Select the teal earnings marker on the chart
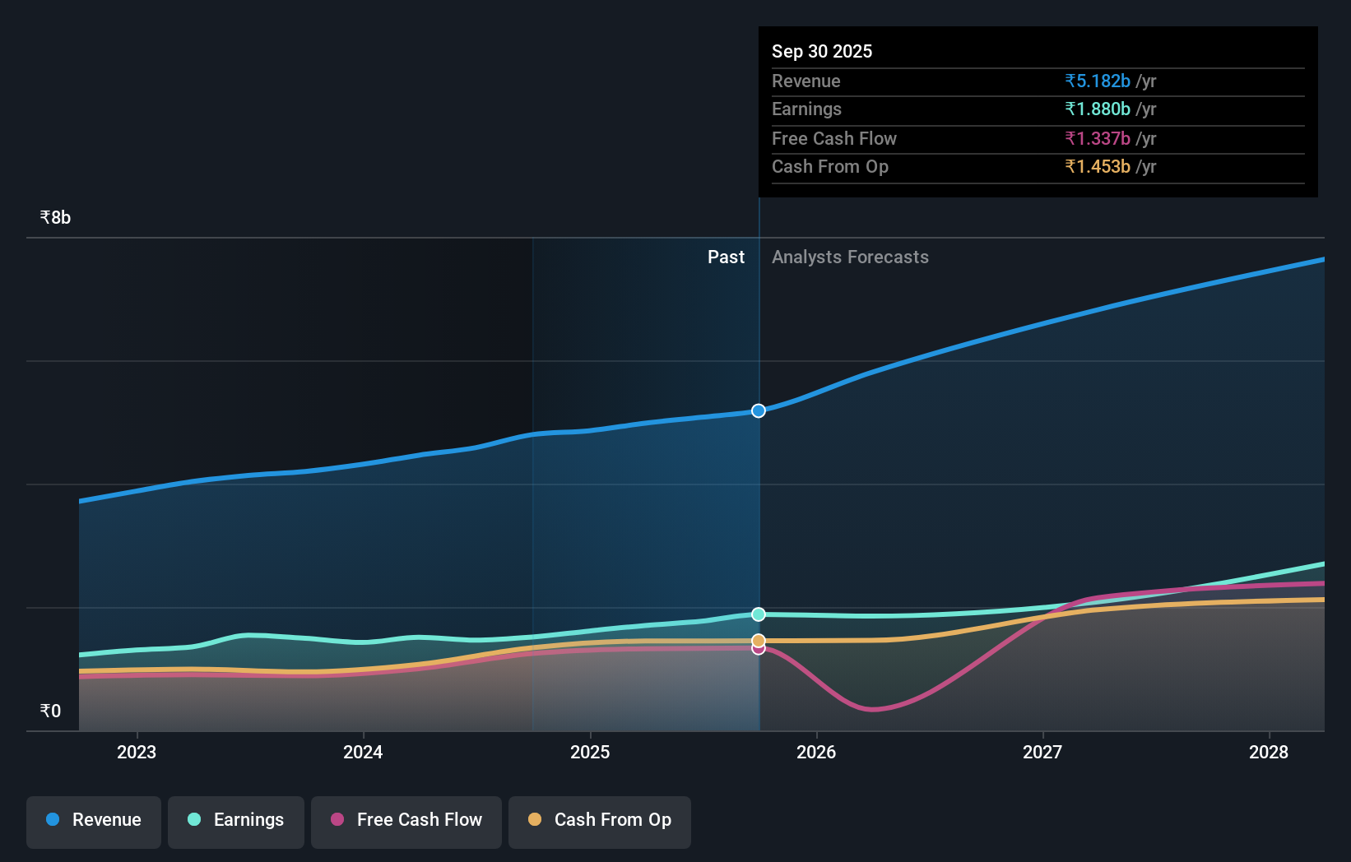 pos(758,613)
